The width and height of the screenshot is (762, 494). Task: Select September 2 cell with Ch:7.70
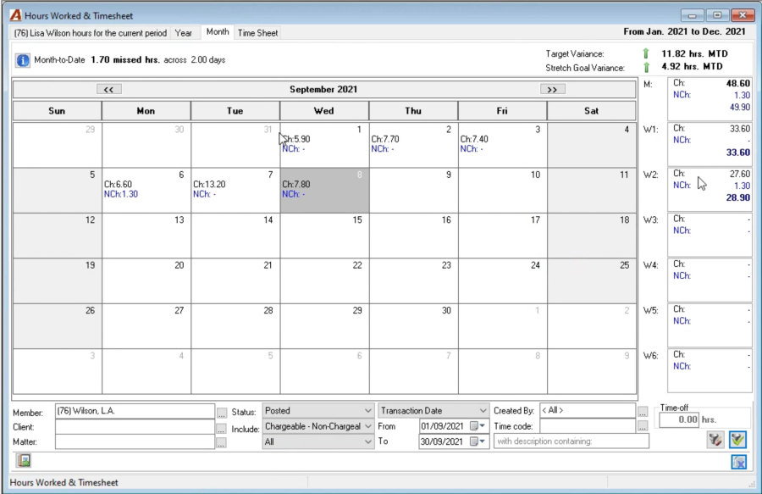pos(413,145)
